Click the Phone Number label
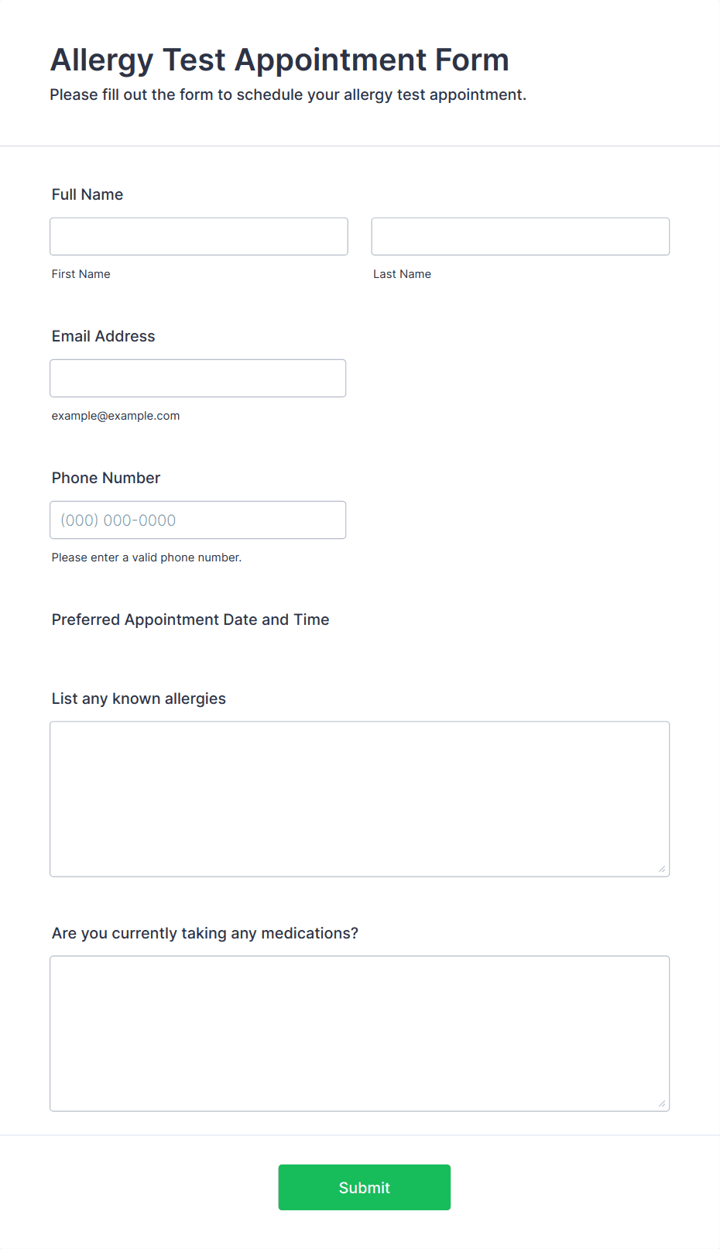Screen dimensions: 720x1249 click(106, 478)
